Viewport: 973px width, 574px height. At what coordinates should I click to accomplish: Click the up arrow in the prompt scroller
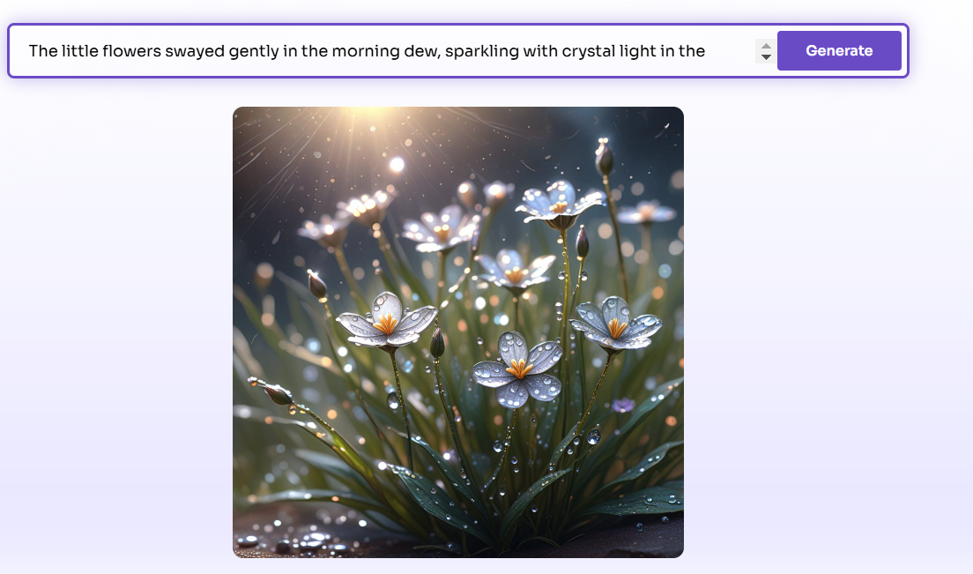[x=767, y=46]
